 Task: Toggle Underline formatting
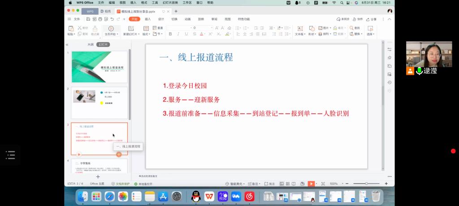[x=186, y=34]
